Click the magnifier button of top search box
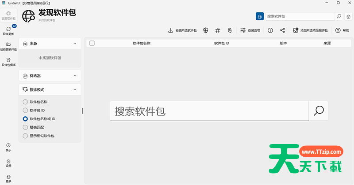The width and height of the screenshot is (354, 185). click(339, 16)
